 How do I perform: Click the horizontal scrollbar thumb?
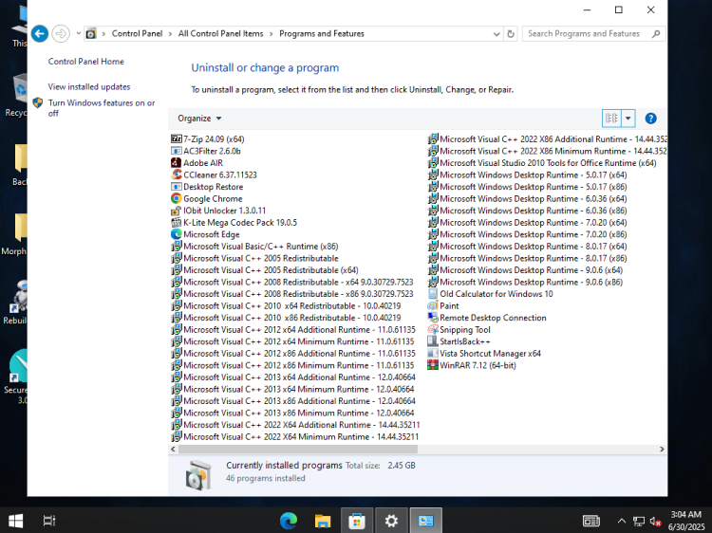click(298, 450)
